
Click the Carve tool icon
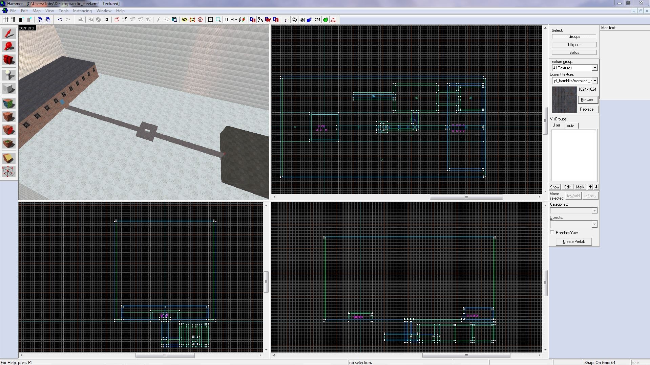pos(80,20)
